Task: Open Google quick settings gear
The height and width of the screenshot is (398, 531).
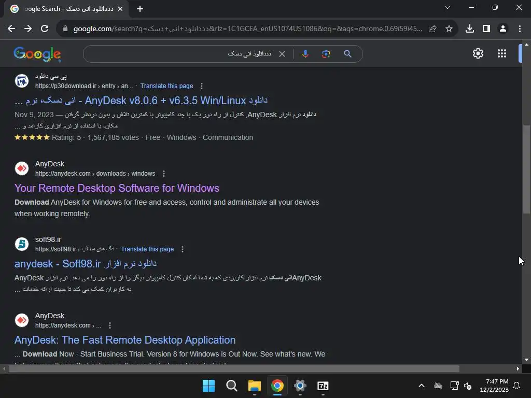Action: [478, 53]
